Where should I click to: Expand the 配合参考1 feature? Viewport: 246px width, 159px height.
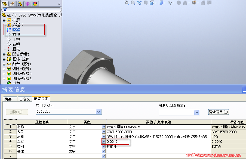[4, 54]
